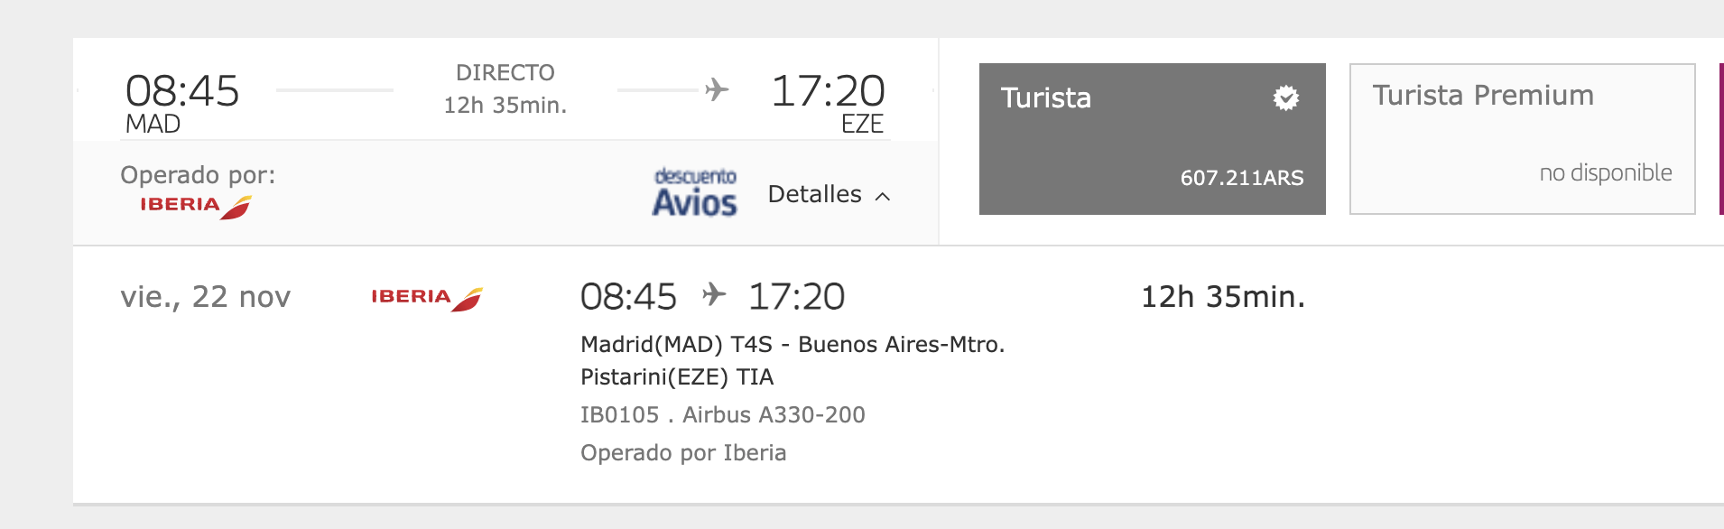Click the descuento Avios logo
This screenshot has width=1724, height=529.
click(695, 192)
